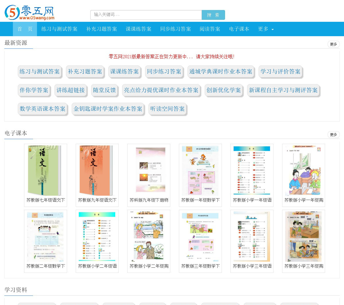
Task: Open 电子课本 in the navigation bar
Action: pos(239,29)
